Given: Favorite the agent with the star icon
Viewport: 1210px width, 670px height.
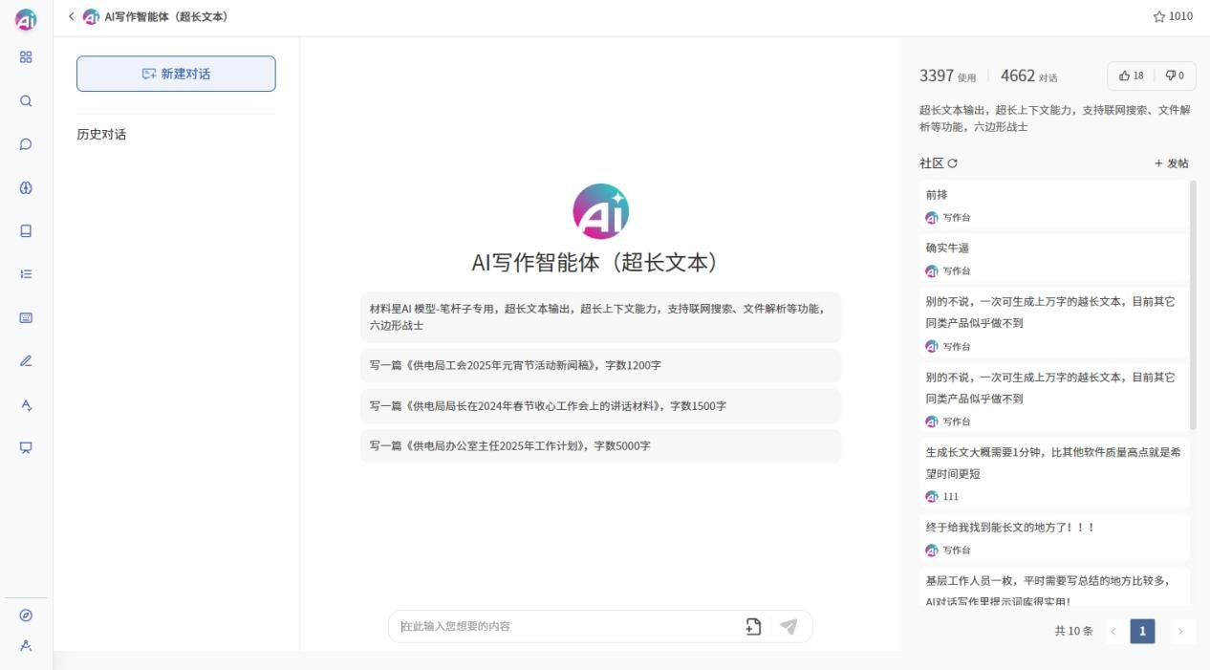Looking at the screenshot, I should click(x=1159, y=16).
